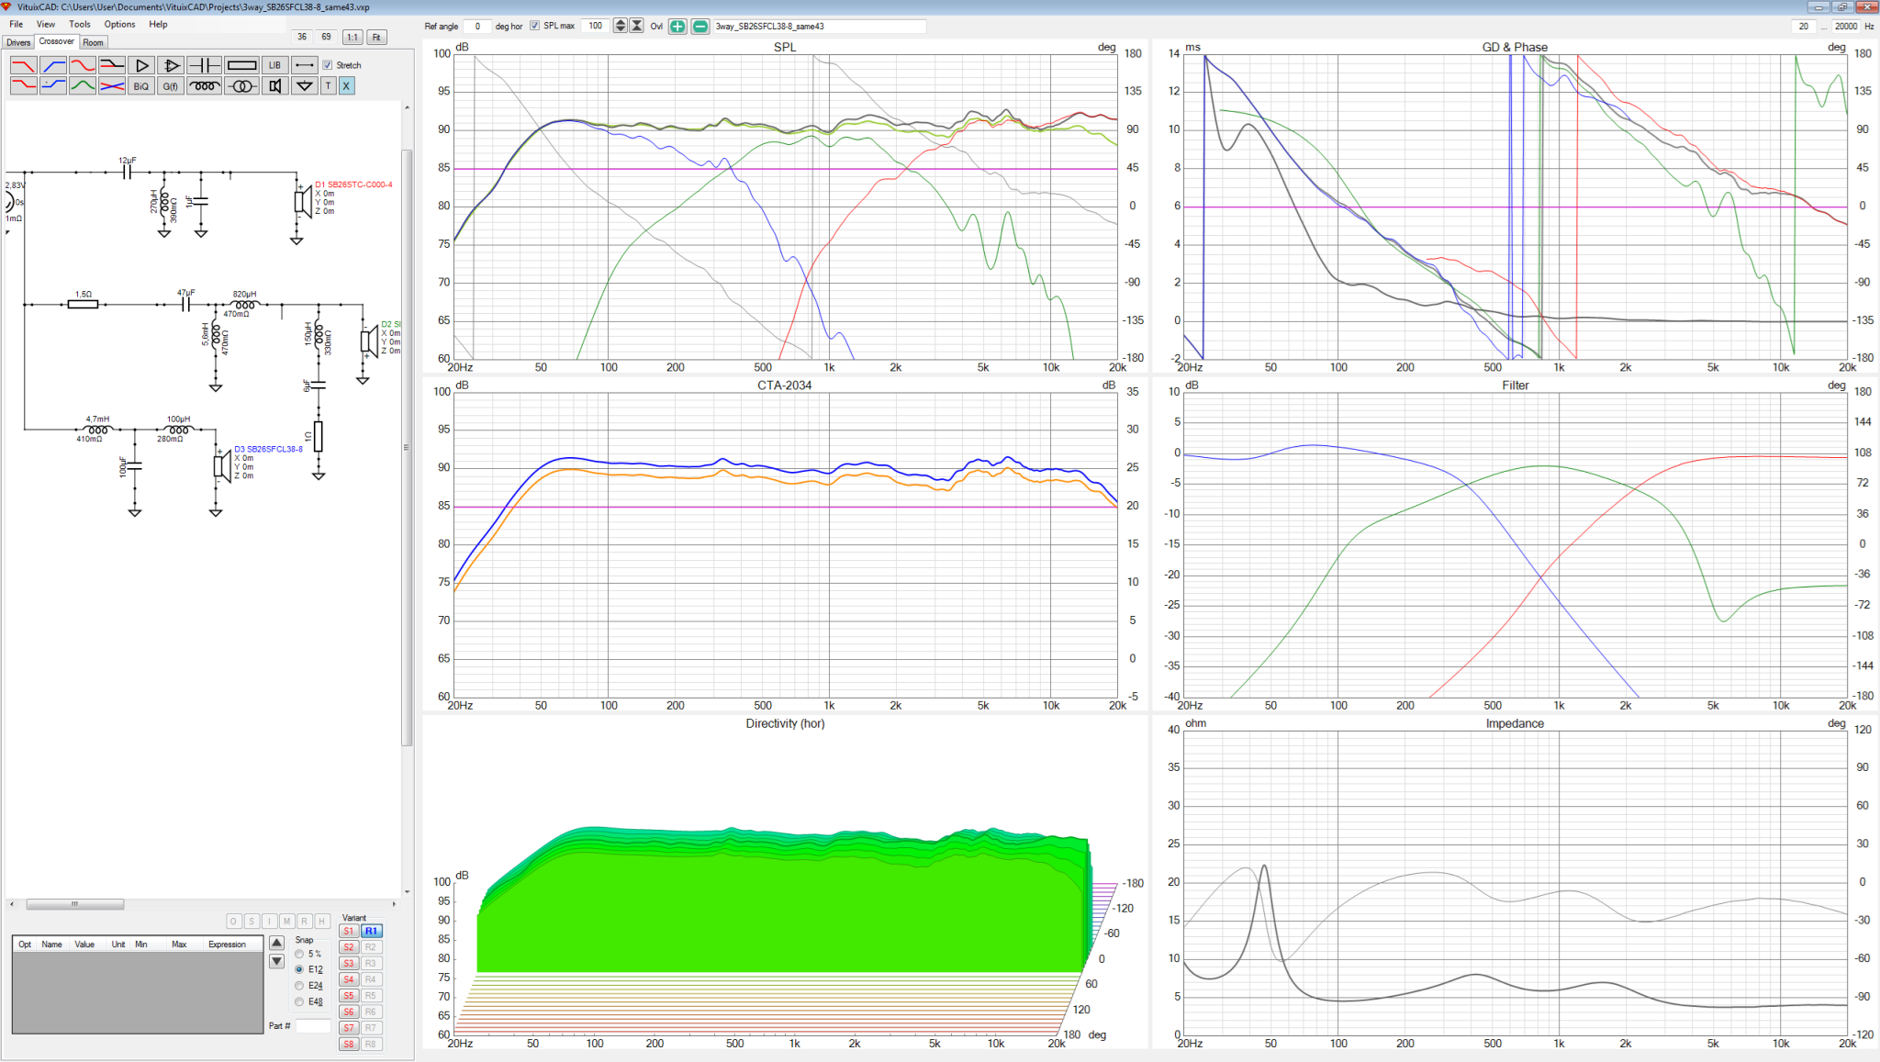This screenshot has height=1062, width=1880.
Task: Select the red S-curve filter icon
Action: [x=83, y=65]
